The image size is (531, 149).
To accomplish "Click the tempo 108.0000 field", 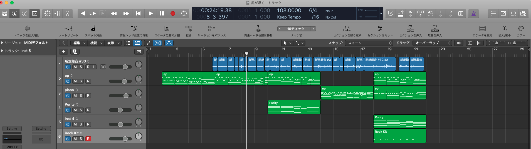I will pyautogui.click(x=289, y=10).
